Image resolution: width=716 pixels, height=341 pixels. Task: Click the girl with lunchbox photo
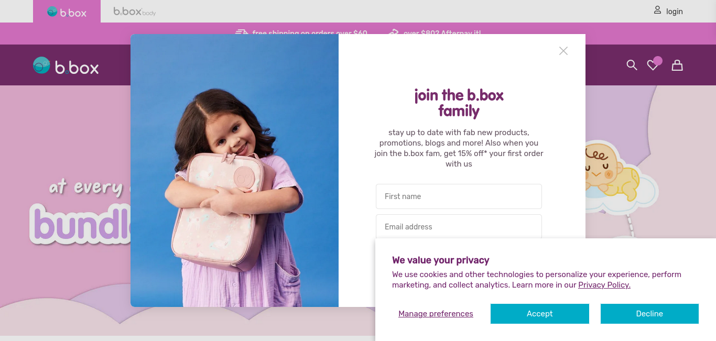tap(234, 170)
